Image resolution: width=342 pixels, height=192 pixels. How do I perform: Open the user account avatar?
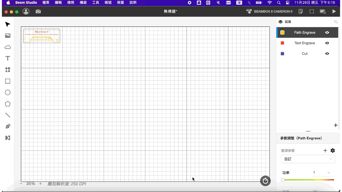[x=26, y=11]
